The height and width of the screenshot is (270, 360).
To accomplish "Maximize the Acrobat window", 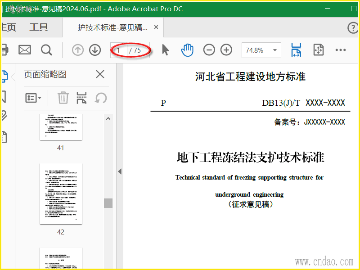I will [x=354, y=9].
